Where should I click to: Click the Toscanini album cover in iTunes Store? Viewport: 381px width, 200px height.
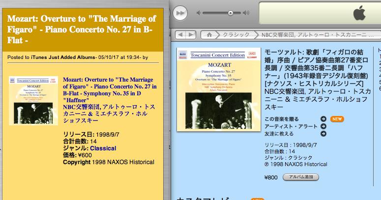click(x=219, y=89)
